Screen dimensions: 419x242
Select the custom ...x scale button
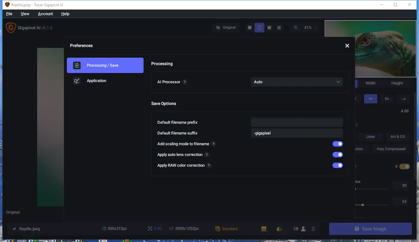(x=403, y=99)
